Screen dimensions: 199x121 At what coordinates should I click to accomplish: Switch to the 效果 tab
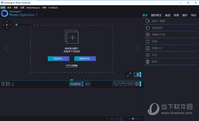pos(176,15)
